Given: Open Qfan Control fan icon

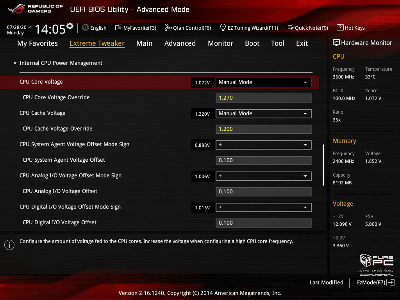Looking at the screenshot, I should 168,28.
